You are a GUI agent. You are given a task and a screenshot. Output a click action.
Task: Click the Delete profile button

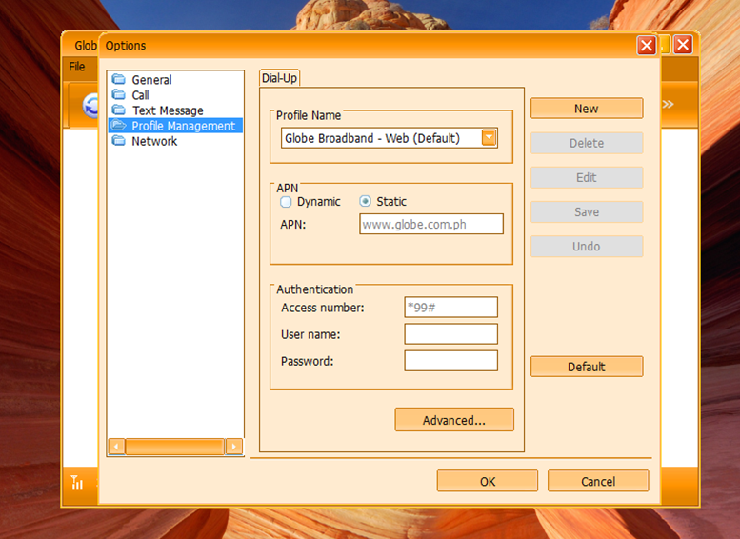point(587,143)
